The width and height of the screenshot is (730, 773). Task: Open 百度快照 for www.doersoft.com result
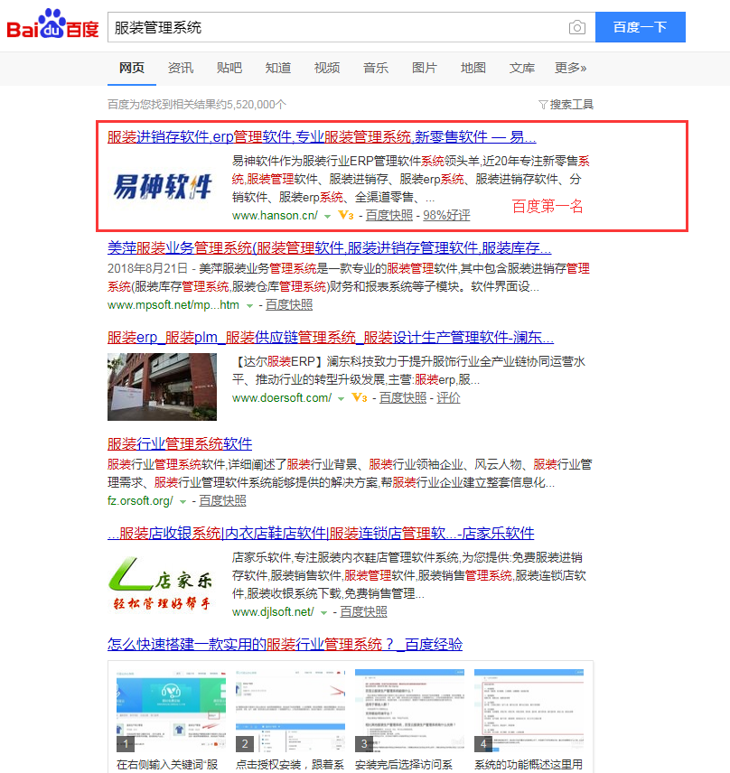coord(403,398)
